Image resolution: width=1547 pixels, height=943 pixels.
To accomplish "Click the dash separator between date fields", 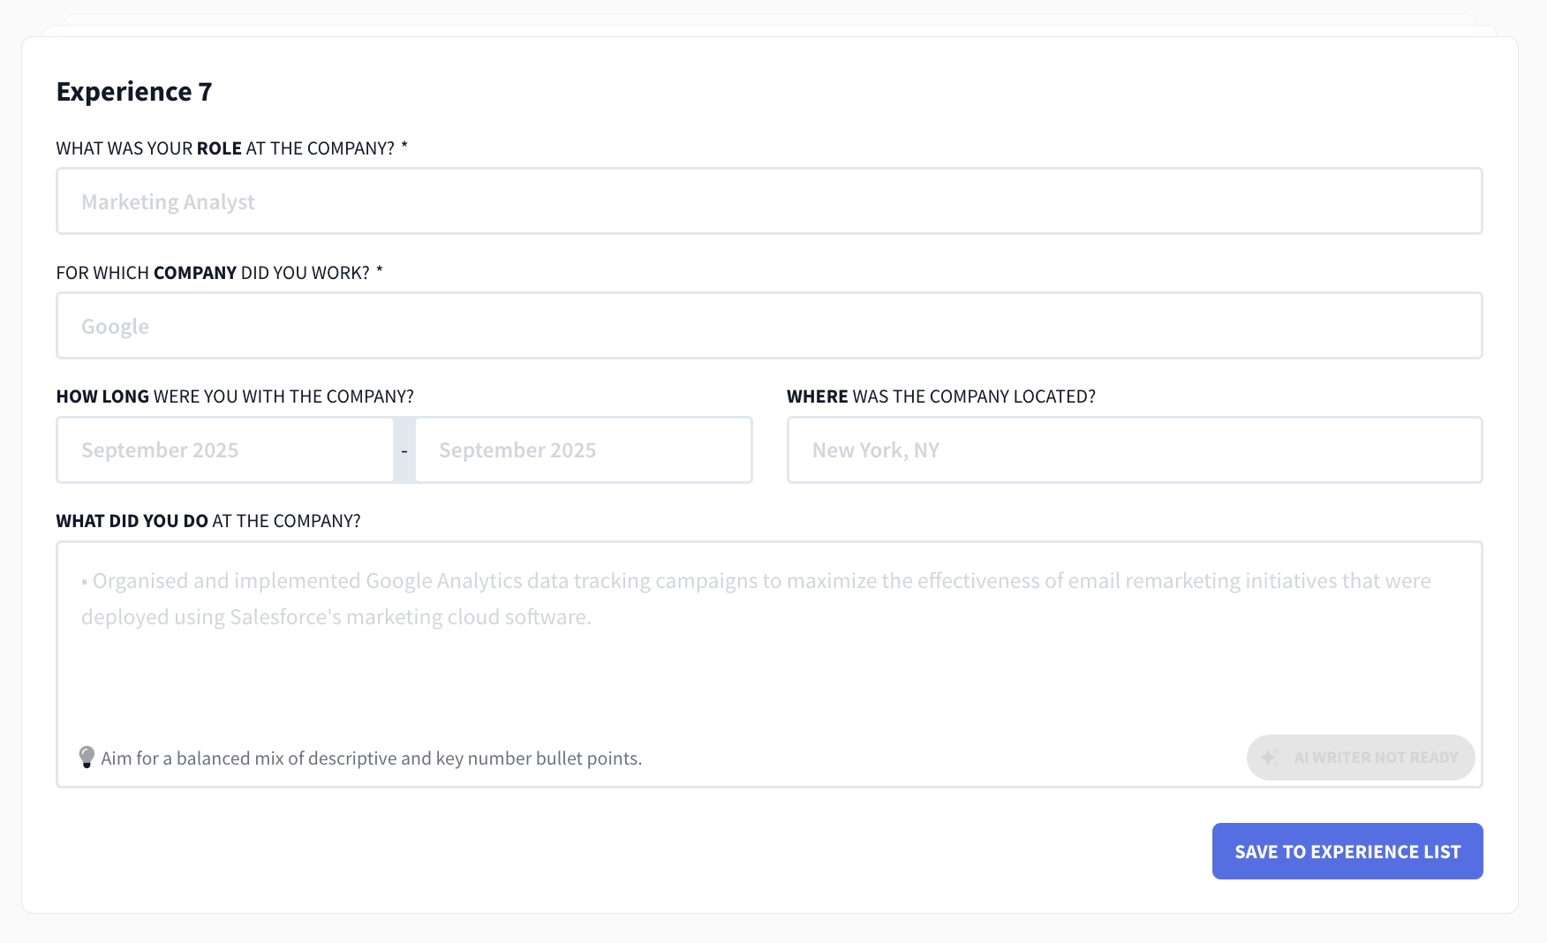I will (404, 450).
